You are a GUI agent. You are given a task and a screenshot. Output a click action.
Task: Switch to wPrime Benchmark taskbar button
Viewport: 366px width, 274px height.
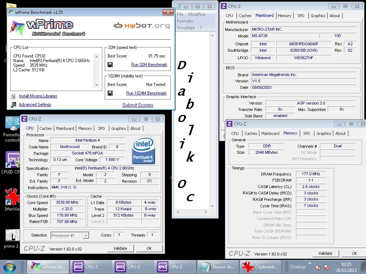(x=48, y=267)
